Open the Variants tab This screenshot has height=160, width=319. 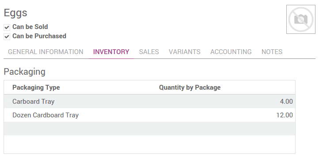[x=185, y=52]
